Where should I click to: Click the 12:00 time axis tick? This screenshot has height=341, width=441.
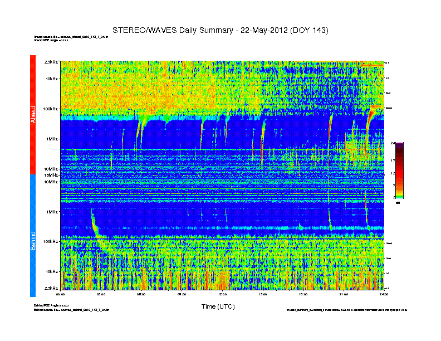pyautogui.click(x=222, y=294)
